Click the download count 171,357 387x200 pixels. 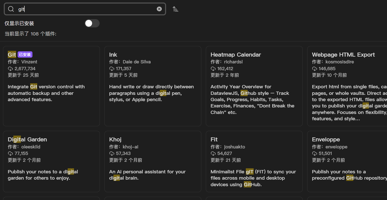pyautogui.click(x=124, y=69)
